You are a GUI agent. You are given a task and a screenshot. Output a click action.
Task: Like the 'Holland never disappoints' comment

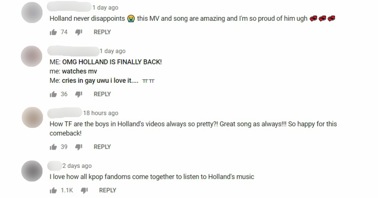[53, 32]
